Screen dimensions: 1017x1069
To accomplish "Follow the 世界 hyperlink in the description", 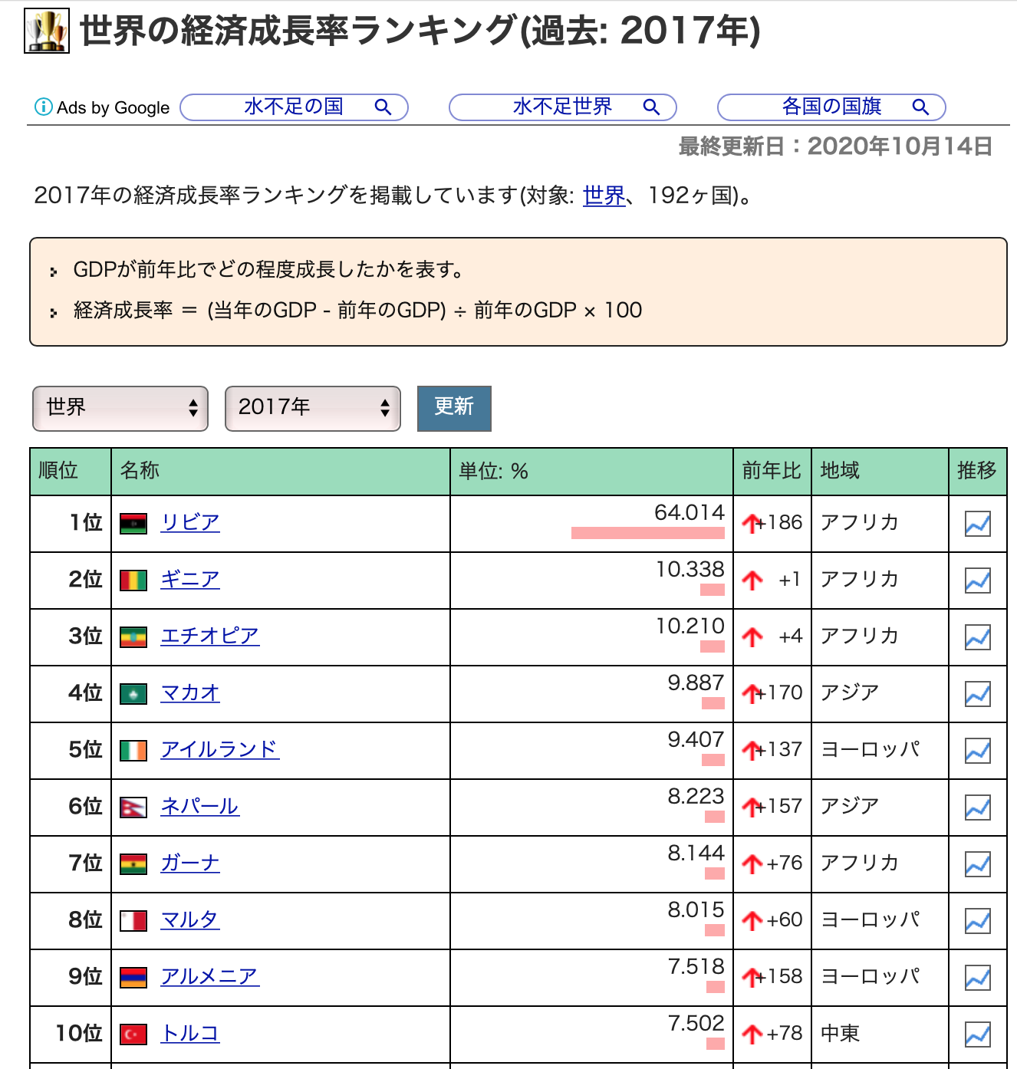I will (602, 196).
